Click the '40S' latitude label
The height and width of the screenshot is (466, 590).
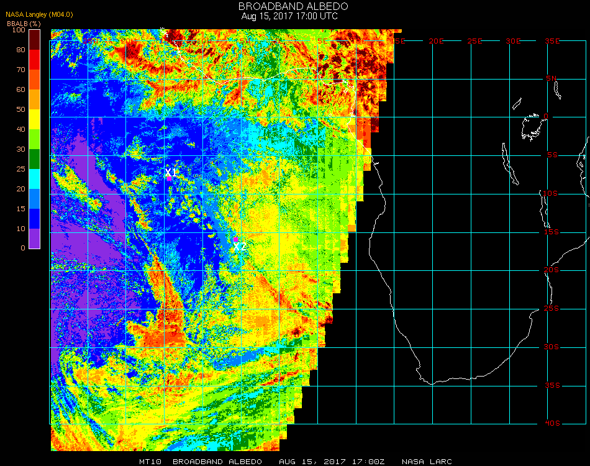point(552,424)
